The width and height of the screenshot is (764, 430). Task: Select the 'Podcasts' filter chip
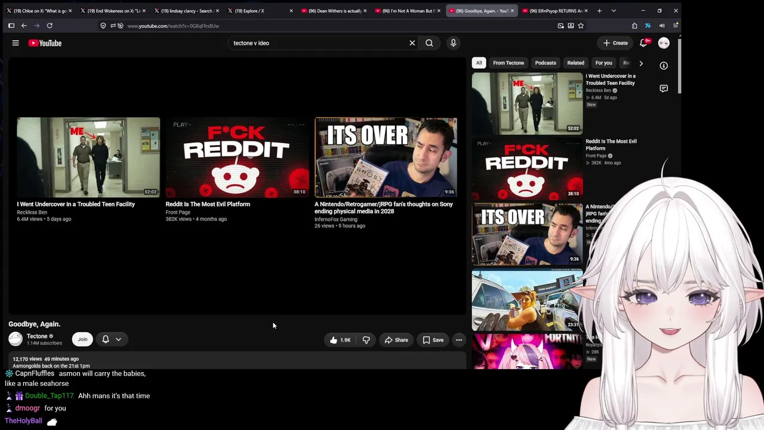pos(546,63)
